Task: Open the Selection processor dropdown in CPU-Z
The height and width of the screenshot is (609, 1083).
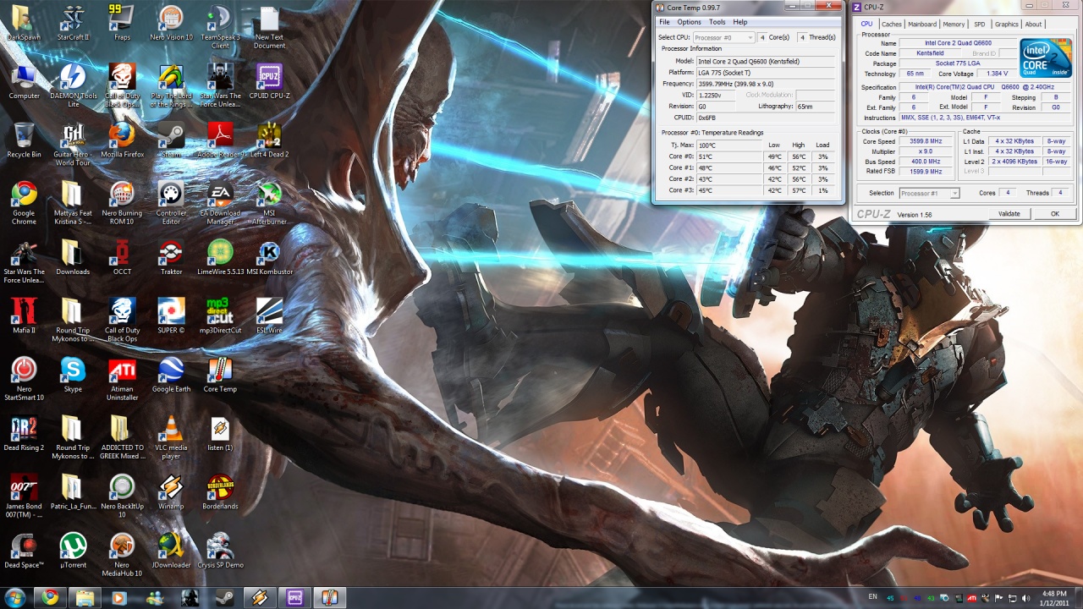Action: [x=929, y=194]
